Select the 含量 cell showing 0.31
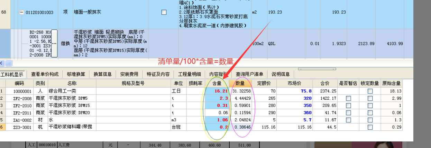431x148 pixels. pos(216,106)
